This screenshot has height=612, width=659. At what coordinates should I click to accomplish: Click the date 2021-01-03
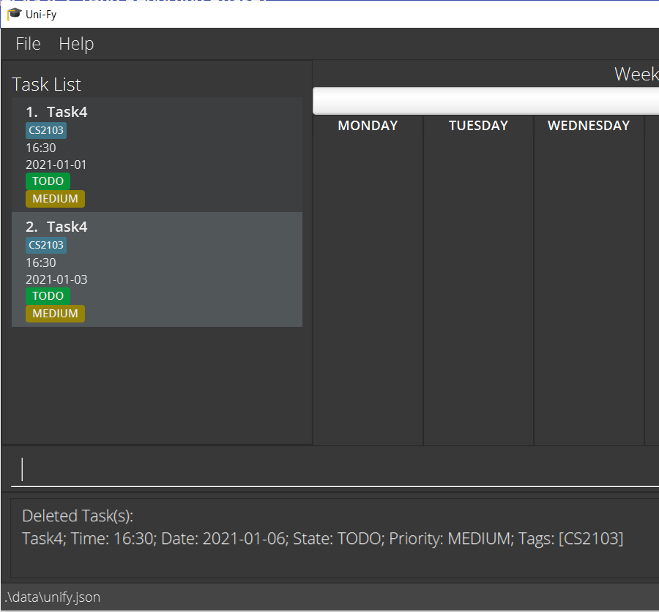coord(56,279)
